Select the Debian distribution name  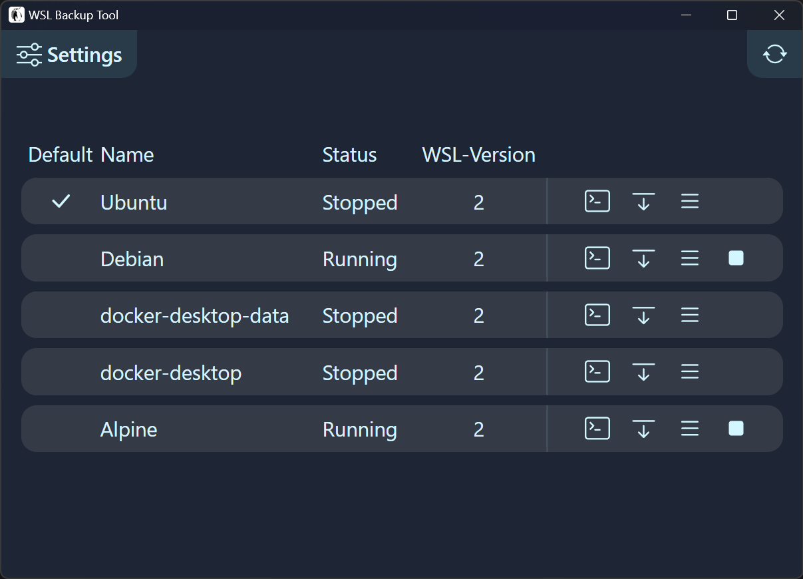132,259
